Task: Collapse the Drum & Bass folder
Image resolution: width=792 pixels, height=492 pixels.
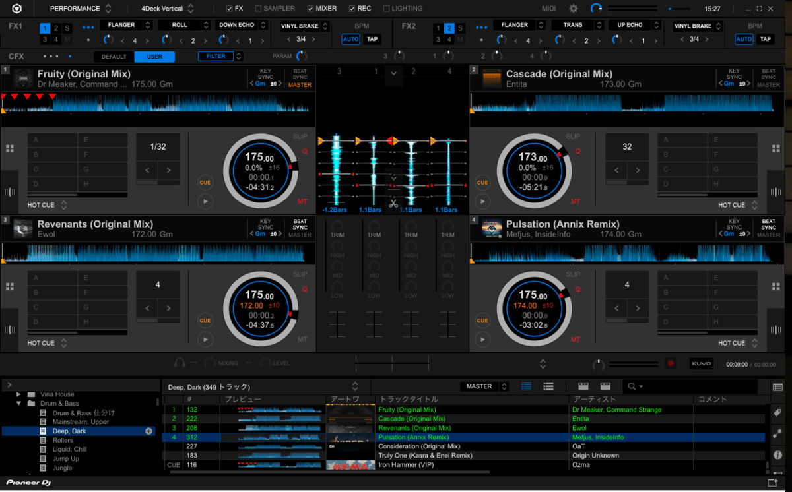Action: point(19,404)
